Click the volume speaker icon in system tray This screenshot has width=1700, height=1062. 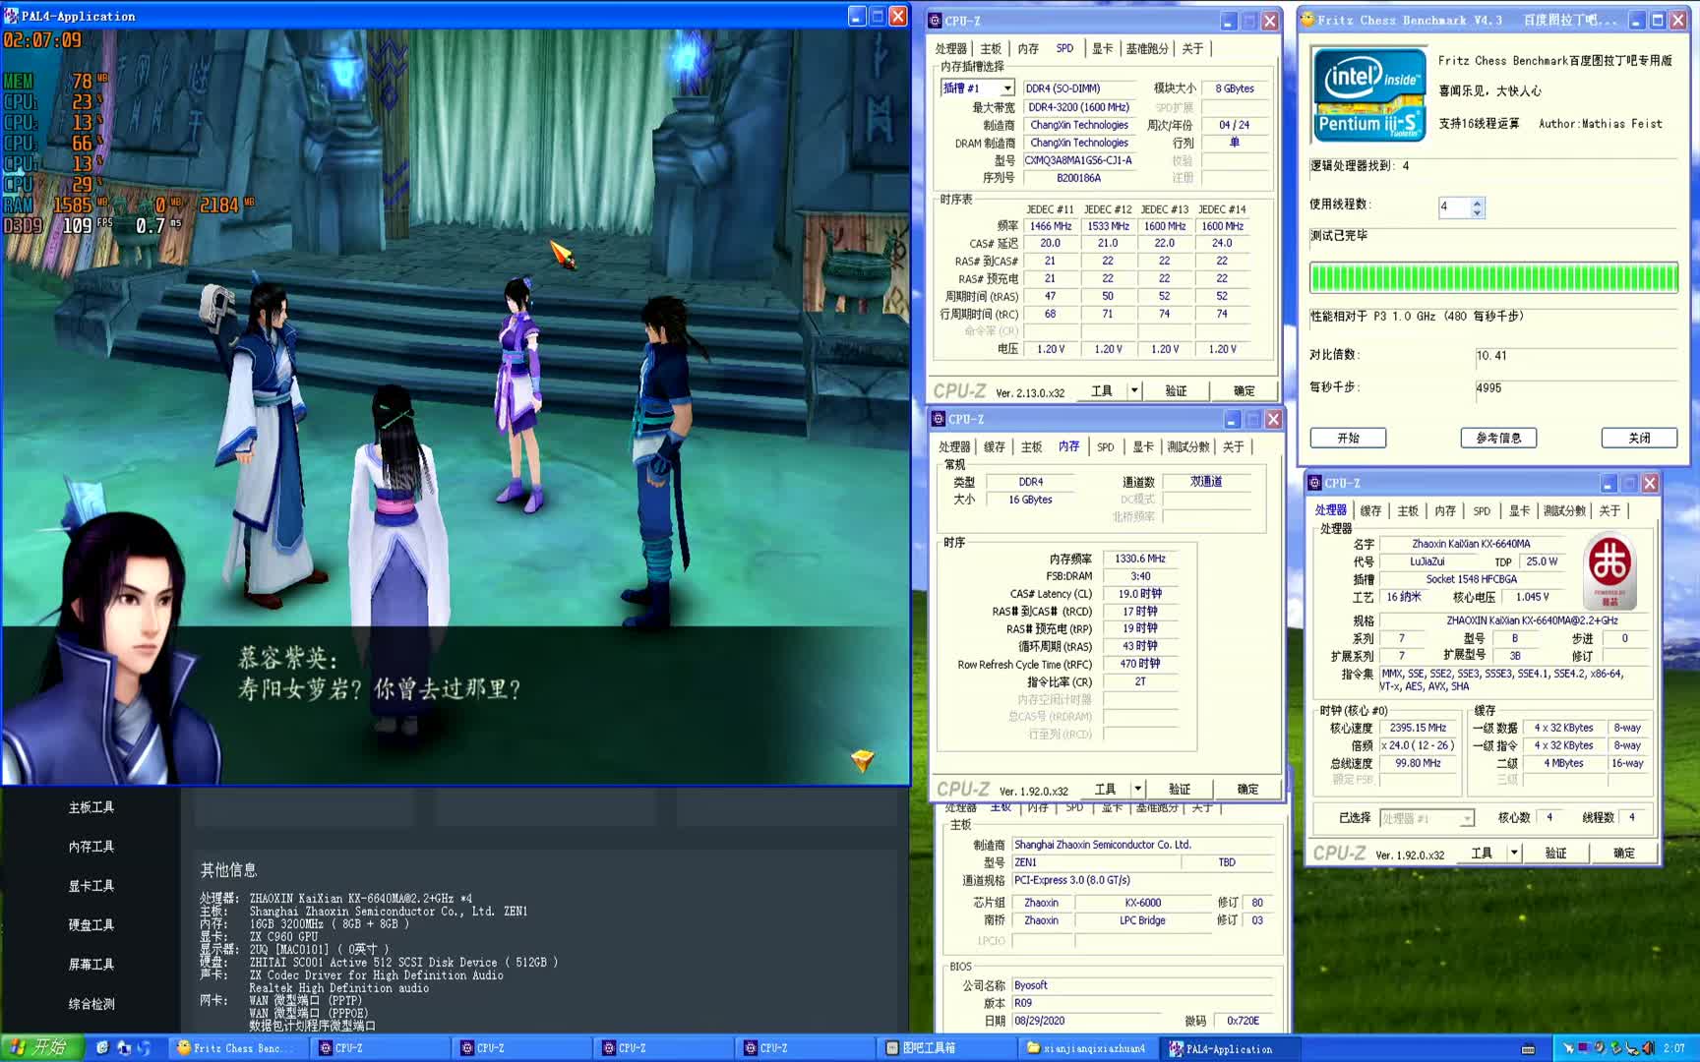[x=1648, y=1048]
